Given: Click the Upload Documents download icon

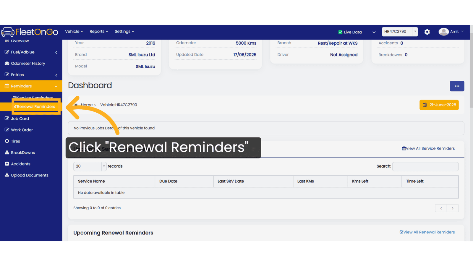Looking at the screenshot, I should (x=7, y=175).
